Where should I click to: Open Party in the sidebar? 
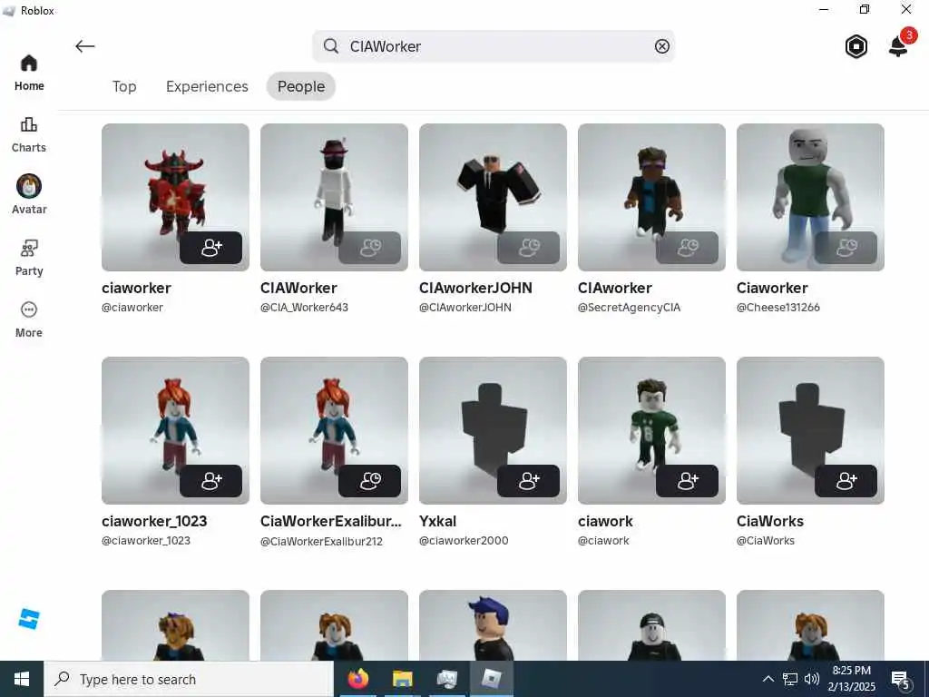(x=29, y=257)
